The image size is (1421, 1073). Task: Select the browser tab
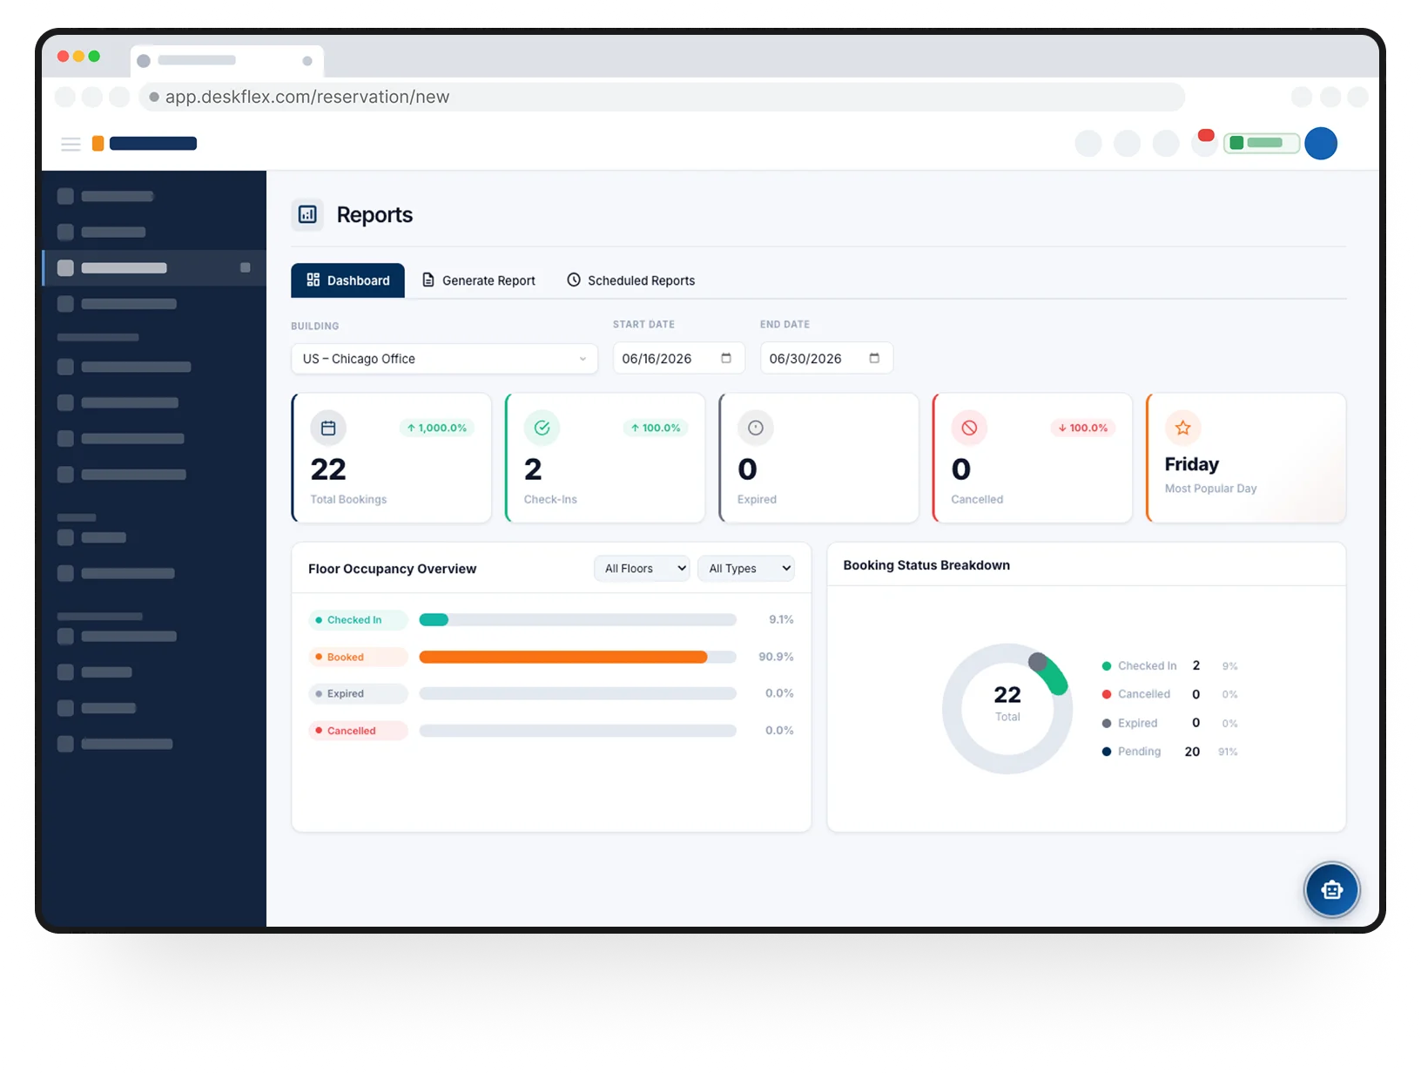click(226, 60)
